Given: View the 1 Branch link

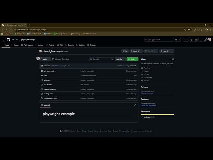Looking at the screenshot, I should (x=57, y=59).
